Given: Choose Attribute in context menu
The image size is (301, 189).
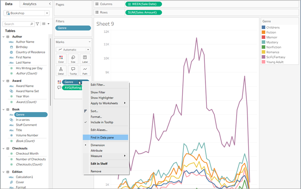Looking at the screenshot, I should pos(97,150).
